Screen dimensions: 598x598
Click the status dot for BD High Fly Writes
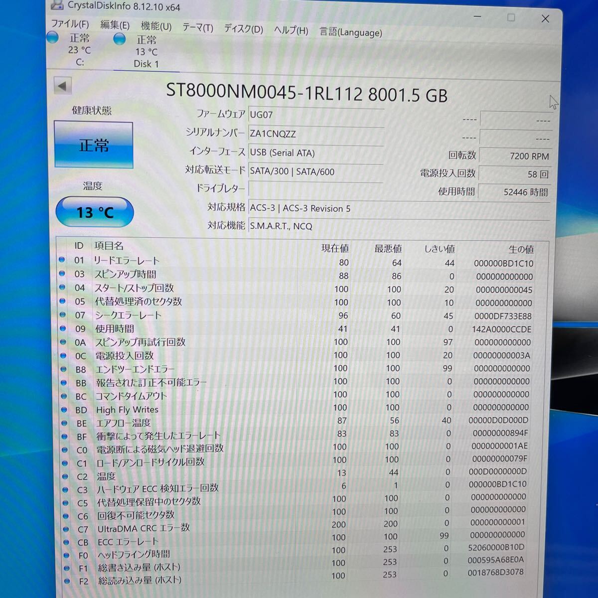tap(64, 409)
